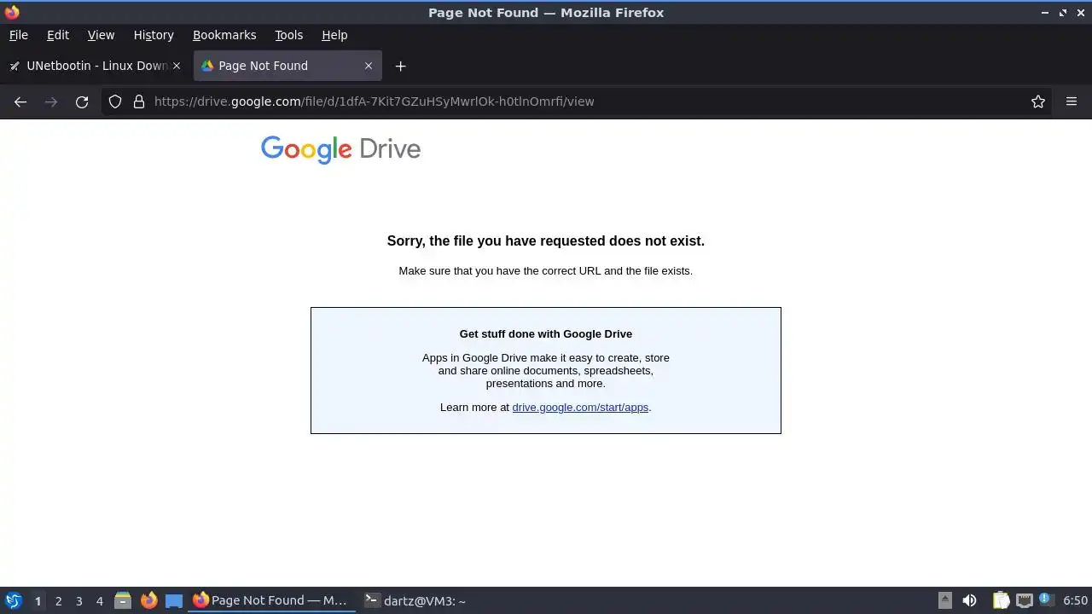Switch to virtual desktop 3
Screen dimensions: 1092x614
coord(78,601)
